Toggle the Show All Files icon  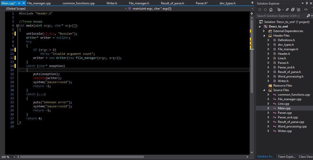(298, 10)
